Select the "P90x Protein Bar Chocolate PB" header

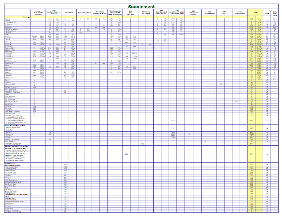point(115,13)
